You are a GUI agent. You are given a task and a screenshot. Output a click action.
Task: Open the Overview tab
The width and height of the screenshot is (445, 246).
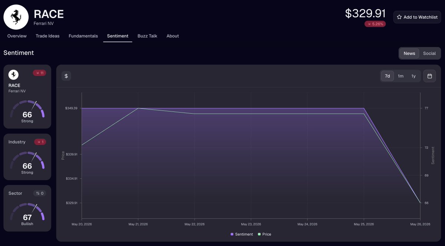pos(17,36)
